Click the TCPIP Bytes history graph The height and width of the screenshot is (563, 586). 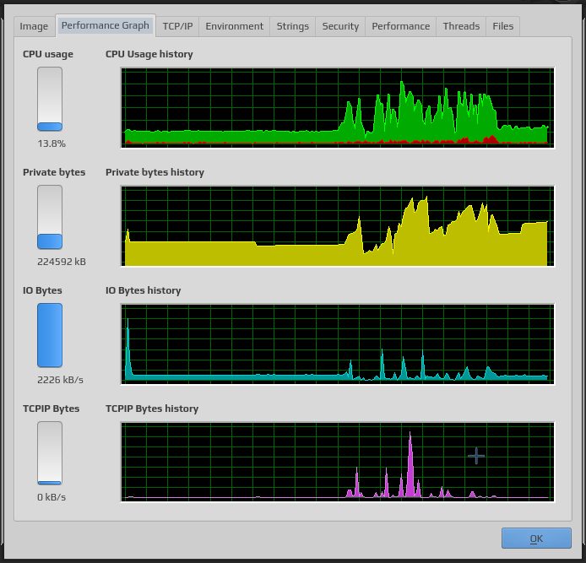click(x=338, y=462)
